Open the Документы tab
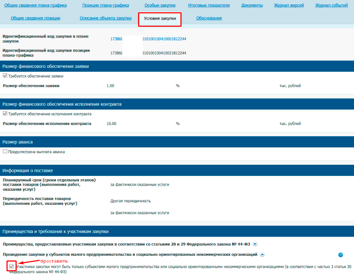354x276 pixels. click(252, 5)
